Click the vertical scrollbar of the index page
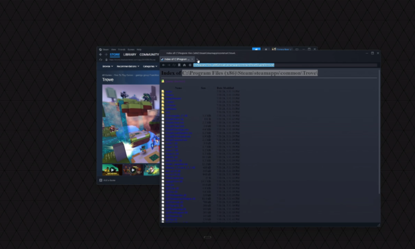The width and height of the screenshot is (415, 249). pos(379,131)
